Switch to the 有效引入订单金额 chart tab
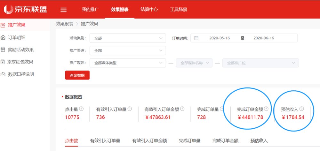 (149, 140)
